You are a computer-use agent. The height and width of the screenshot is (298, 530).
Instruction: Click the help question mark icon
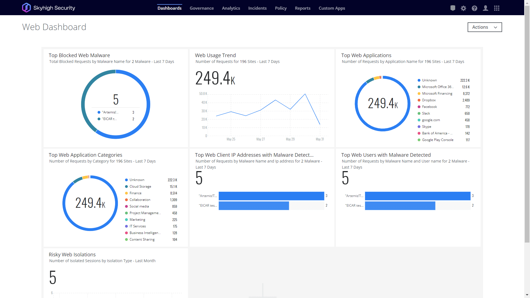click(x=475, y=8)
